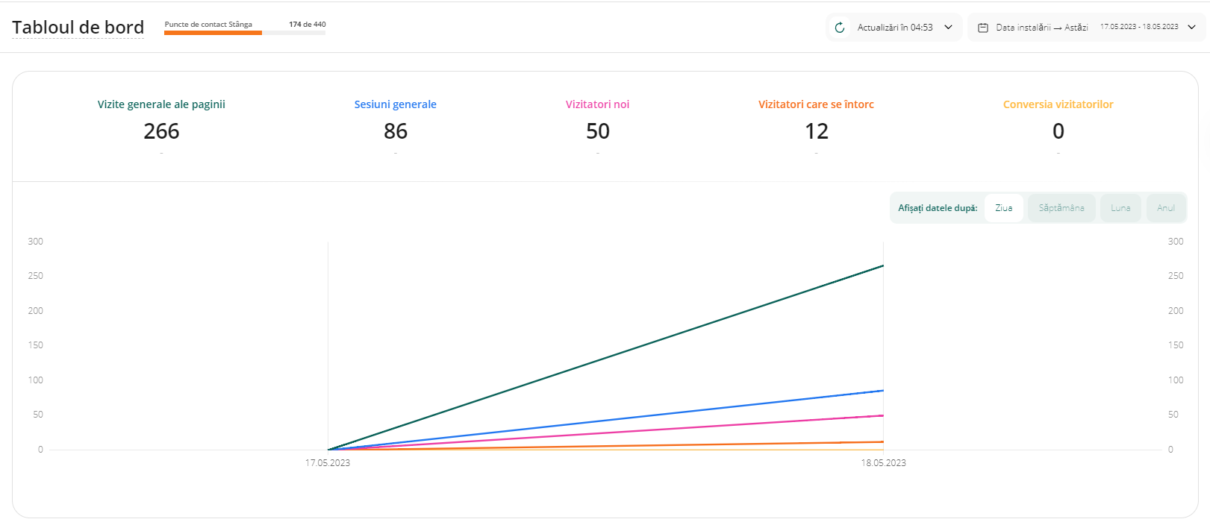Click the 17.05.2023 - 18.05.2023 date range
Screen dimensions: 1210x525
[x=1138, y=27]
